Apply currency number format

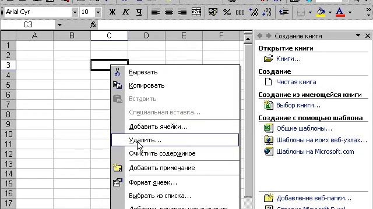pyautogui.click(x=213, y=12)
